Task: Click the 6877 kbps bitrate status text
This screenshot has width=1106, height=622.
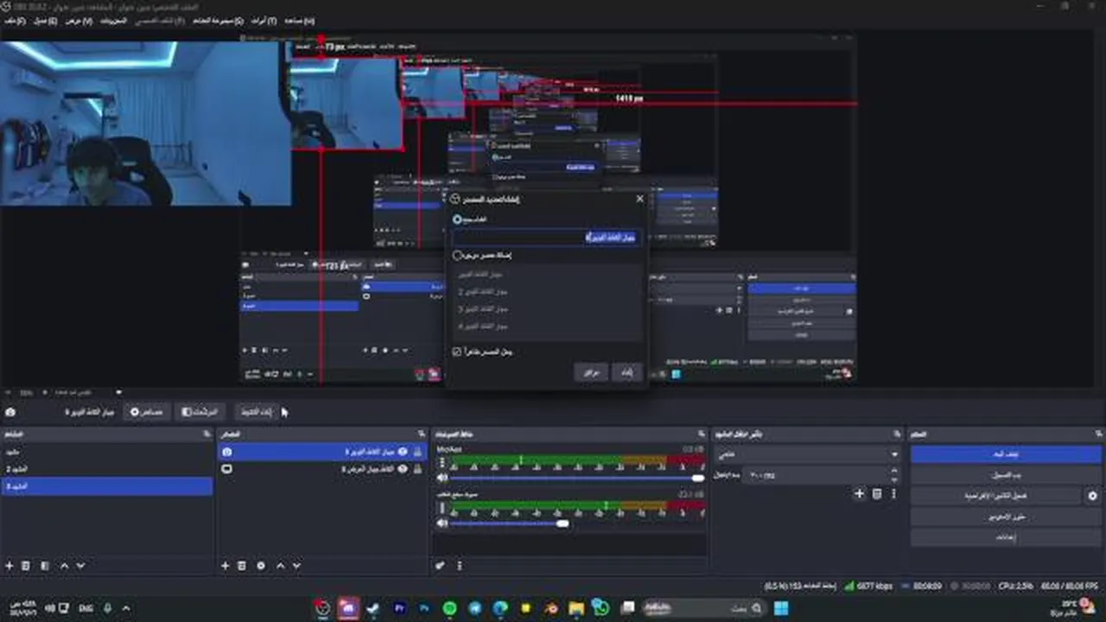Action: click(x=868, y=586)
